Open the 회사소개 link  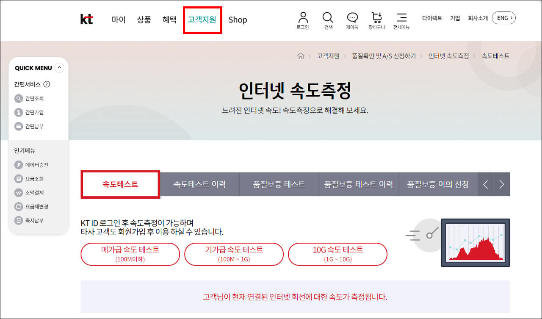pyautogui.click(x=478, y=18)
